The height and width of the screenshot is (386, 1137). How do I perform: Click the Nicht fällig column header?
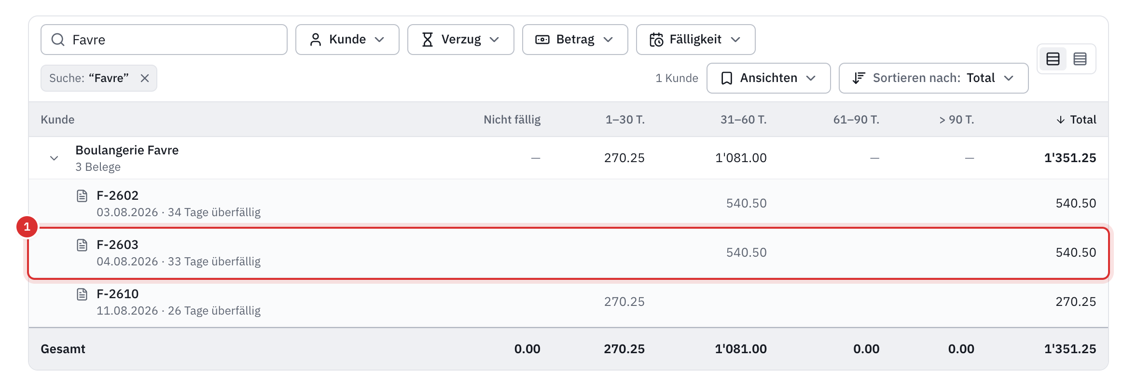click(x=512, y=120)
